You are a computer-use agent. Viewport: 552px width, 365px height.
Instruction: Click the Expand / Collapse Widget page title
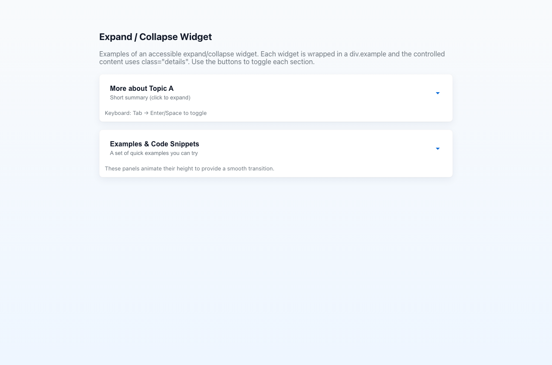click(155, 37)
